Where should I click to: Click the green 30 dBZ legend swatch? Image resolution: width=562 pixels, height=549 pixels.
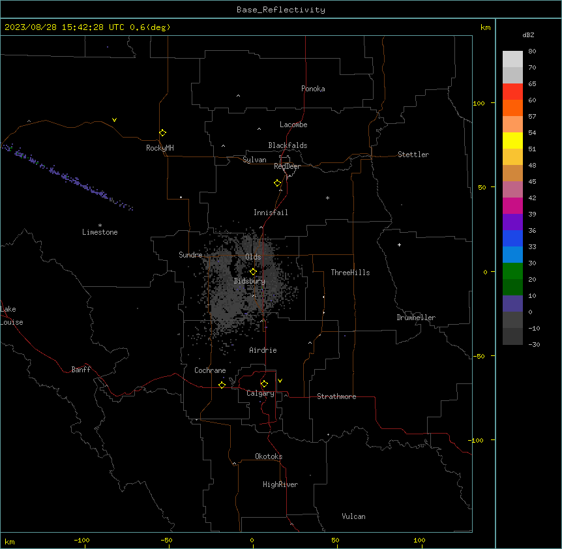512,271
